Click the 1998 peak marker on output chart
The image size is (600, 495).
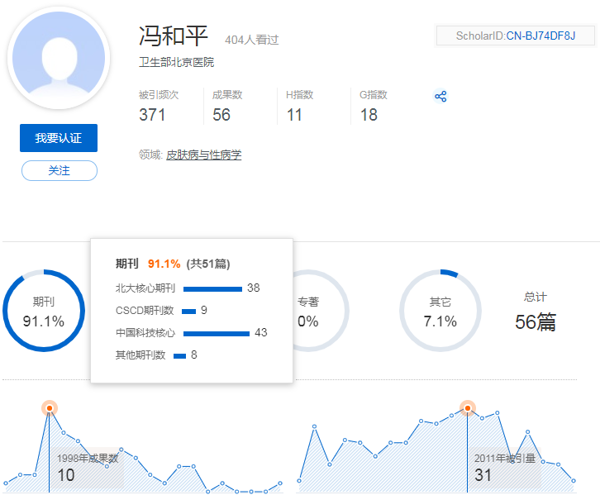[50, 408]
